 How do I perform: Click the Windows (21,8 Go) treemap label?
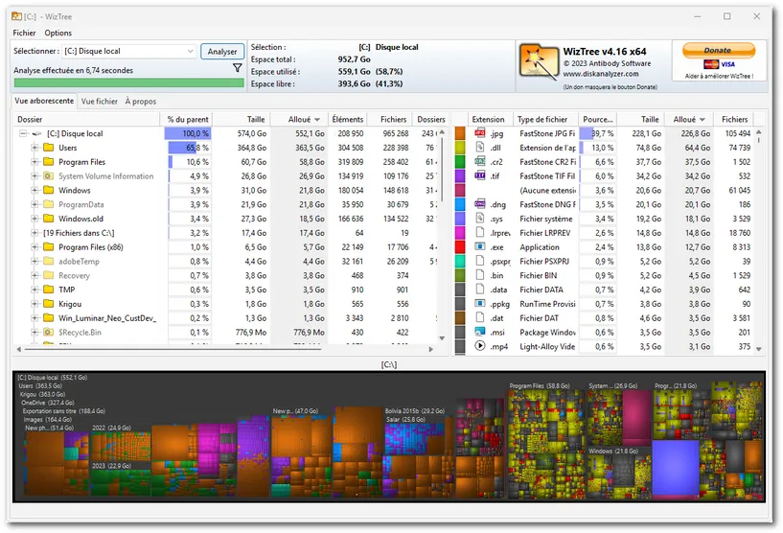click(x=613, y=452)
